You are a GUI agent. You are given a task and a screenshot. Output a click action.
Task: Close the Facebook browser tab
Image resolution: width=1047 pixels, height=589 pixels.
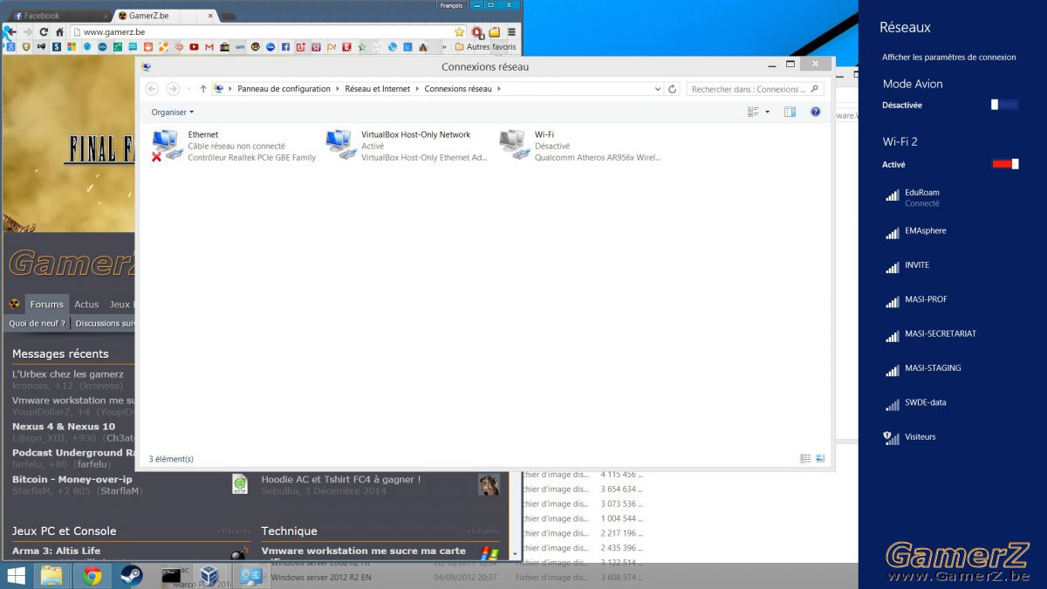[x=106, y=16]
